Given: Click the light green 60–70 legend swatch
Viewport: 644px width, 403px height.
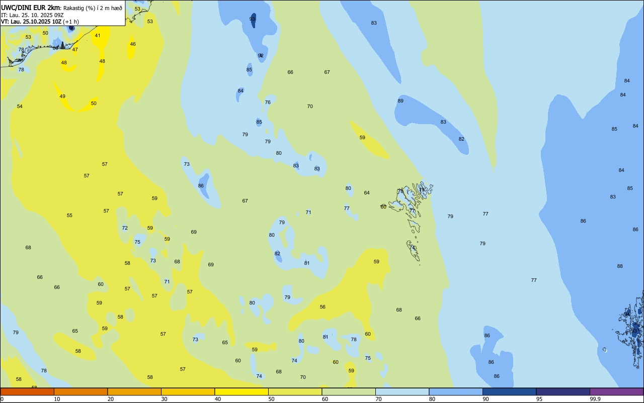Looking at the screenshot, I should tap(349, 391).
